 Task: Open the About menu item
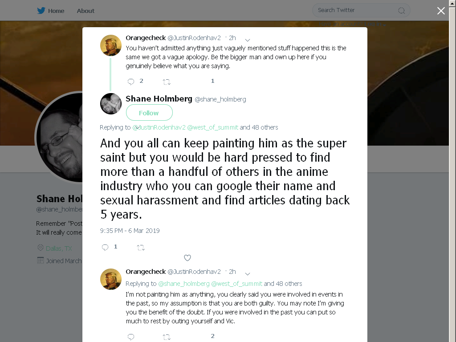click(x=85, y=11)
